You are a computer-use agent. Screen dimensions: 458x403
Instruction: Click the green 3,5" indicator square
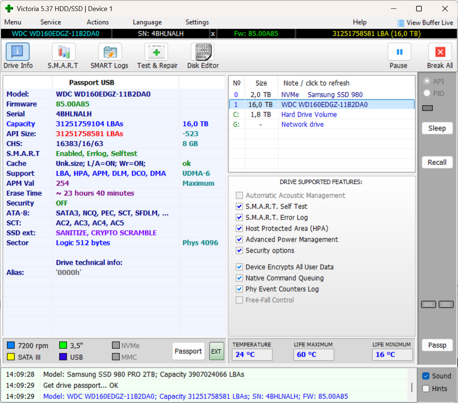[63, 345]
